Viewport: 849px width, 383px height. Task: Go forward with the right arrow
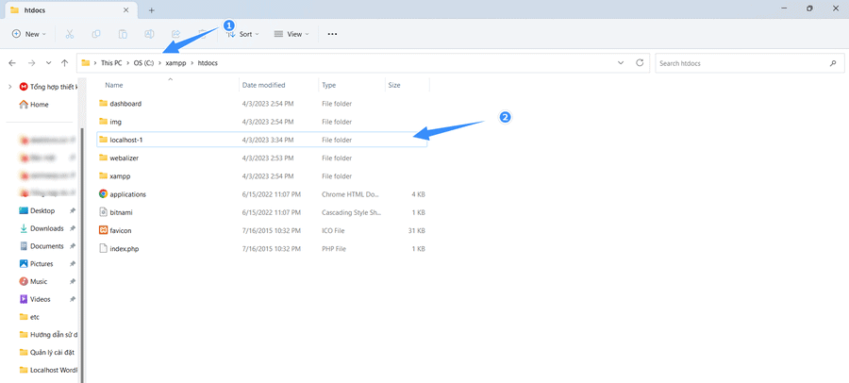pyautogui.click(x=31, y=63)
